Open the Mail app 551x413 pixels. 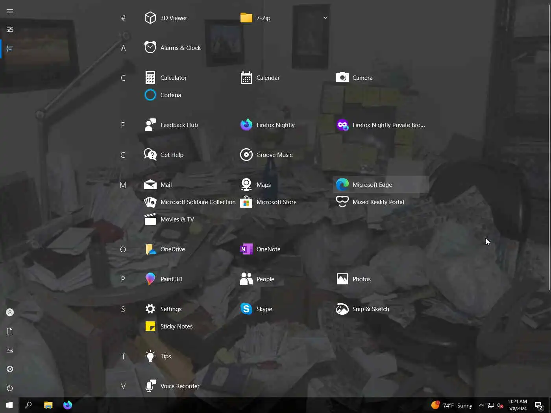tap(189, 184)
